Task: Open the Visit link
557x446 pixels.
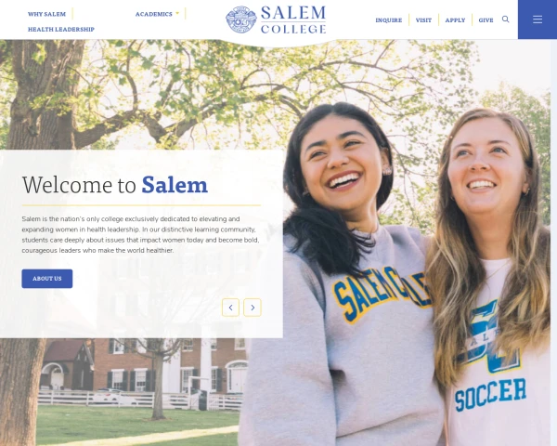Action: pos(423,20)
